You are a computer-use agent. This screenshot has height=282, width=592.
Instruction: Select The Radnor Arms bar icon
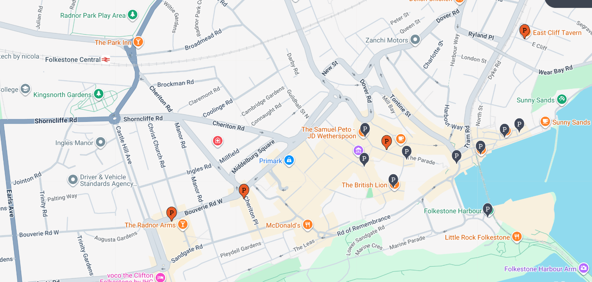(x=182, y=225)
